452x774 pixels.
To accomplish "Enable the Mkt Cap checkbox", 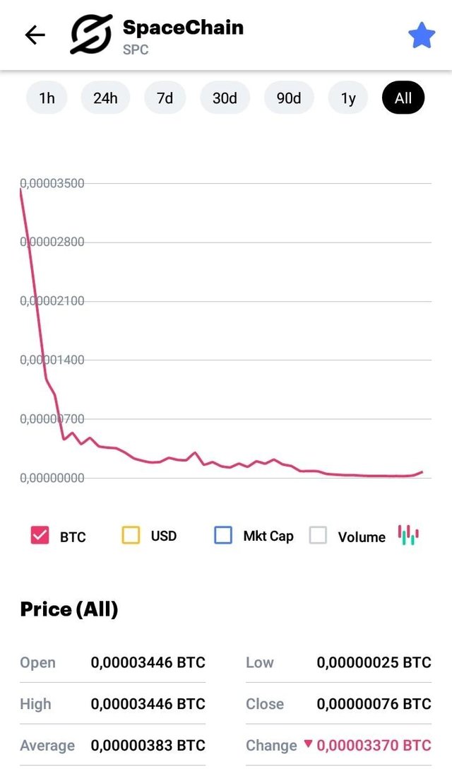I will pos(223,536).
